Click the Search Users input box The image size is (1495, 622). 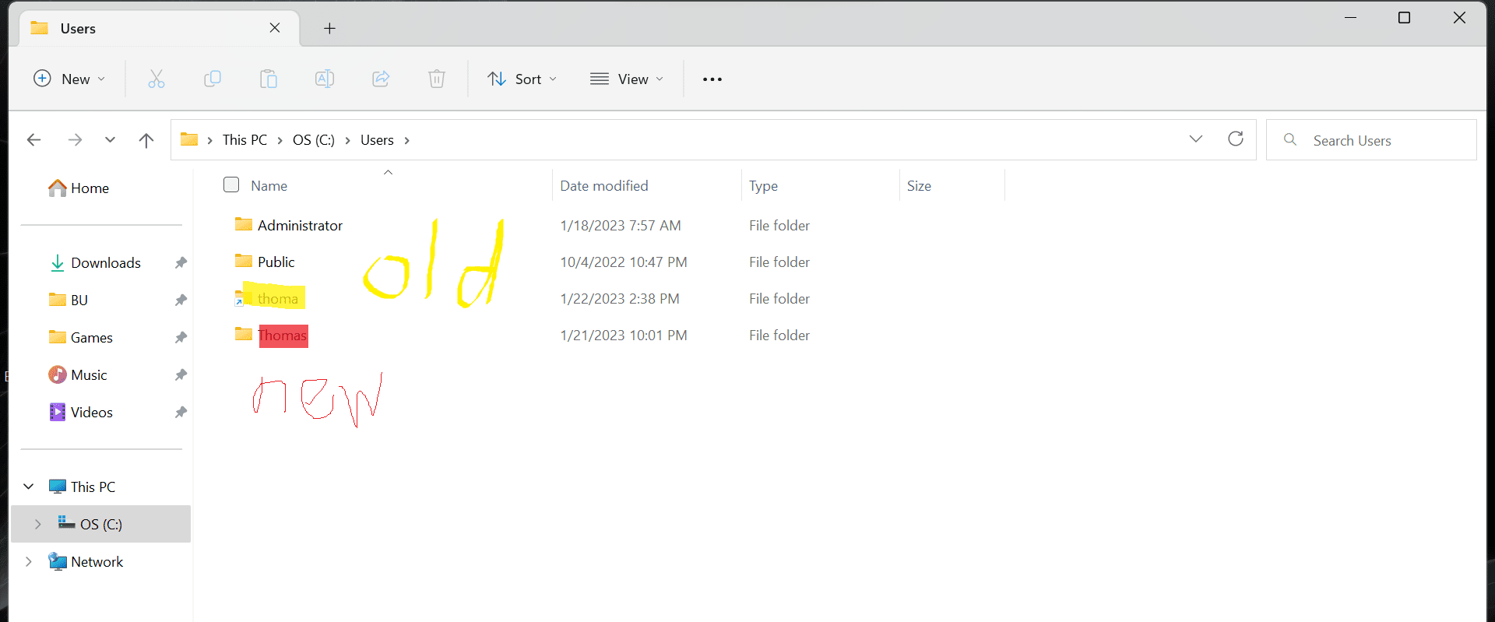pos(1371,140)
